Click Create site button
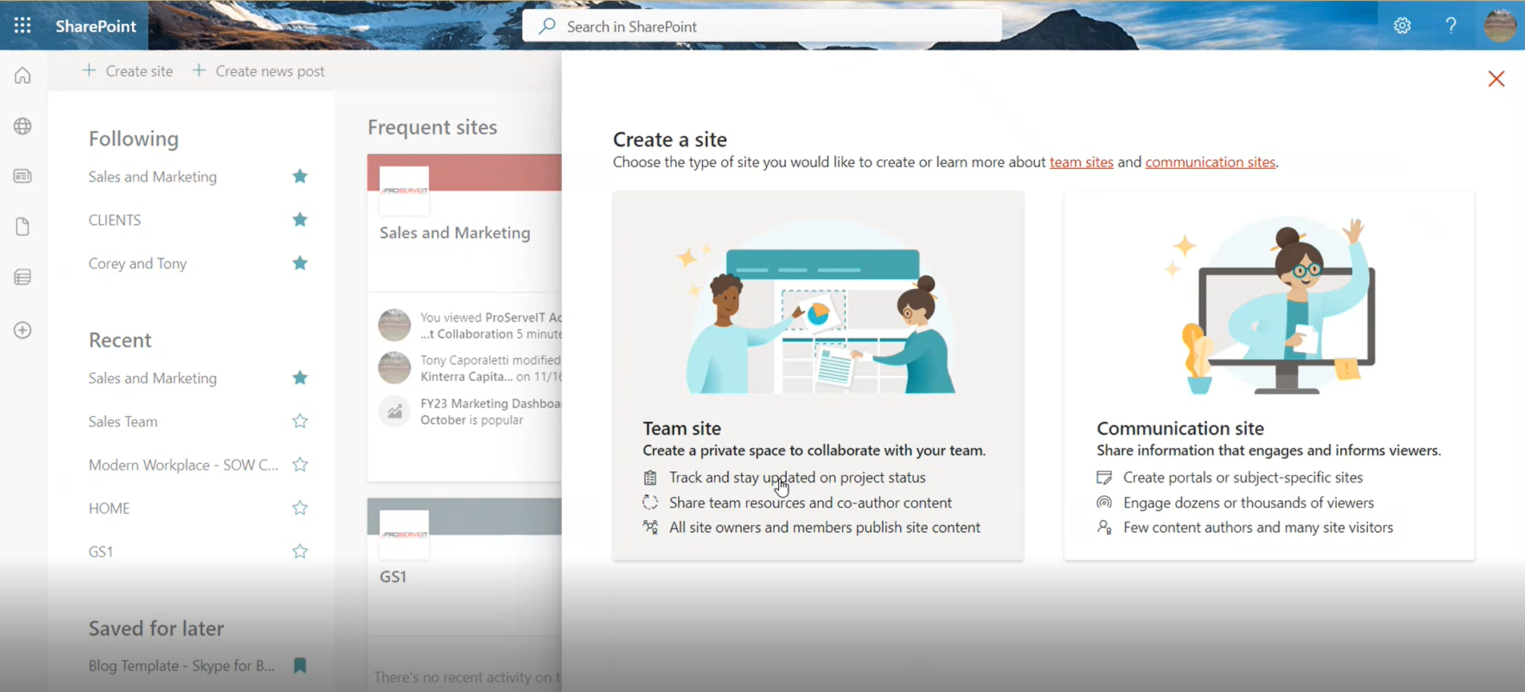Screen dimensions: 1525x692 click(127, 71)
